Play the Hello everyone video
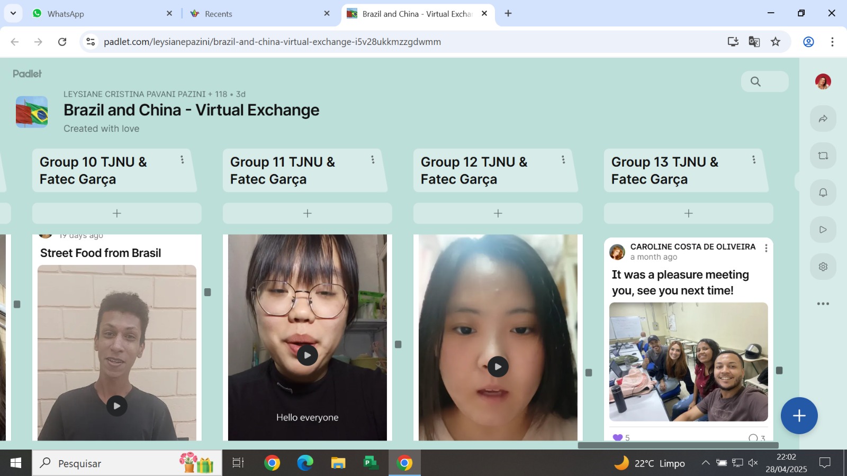 click(307, 355)
